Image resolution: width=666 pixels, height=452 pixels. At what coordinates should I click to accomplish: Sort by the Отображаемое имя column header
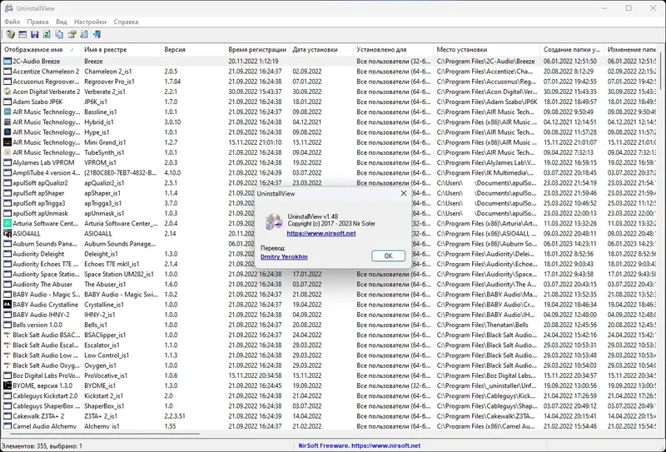tap(41, 50)
